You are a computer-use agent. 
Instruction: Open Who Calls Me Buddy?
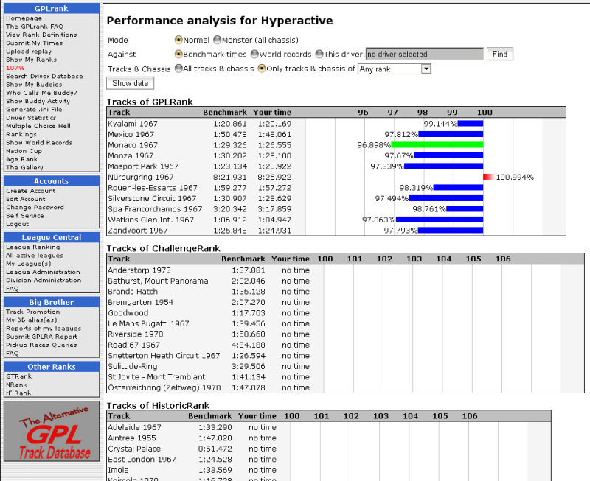click(x=41, y=93)
